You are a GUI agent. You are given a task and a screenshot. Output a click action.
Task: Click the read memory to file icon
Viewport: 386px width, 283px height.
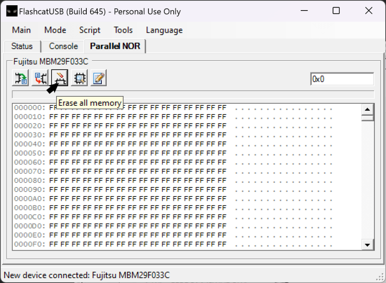[x=21, y=78]
